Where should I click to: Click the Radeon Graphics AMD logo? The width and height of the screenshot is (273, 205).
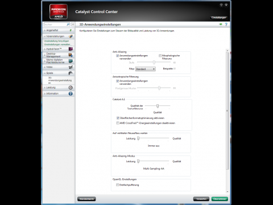(59, 11)
